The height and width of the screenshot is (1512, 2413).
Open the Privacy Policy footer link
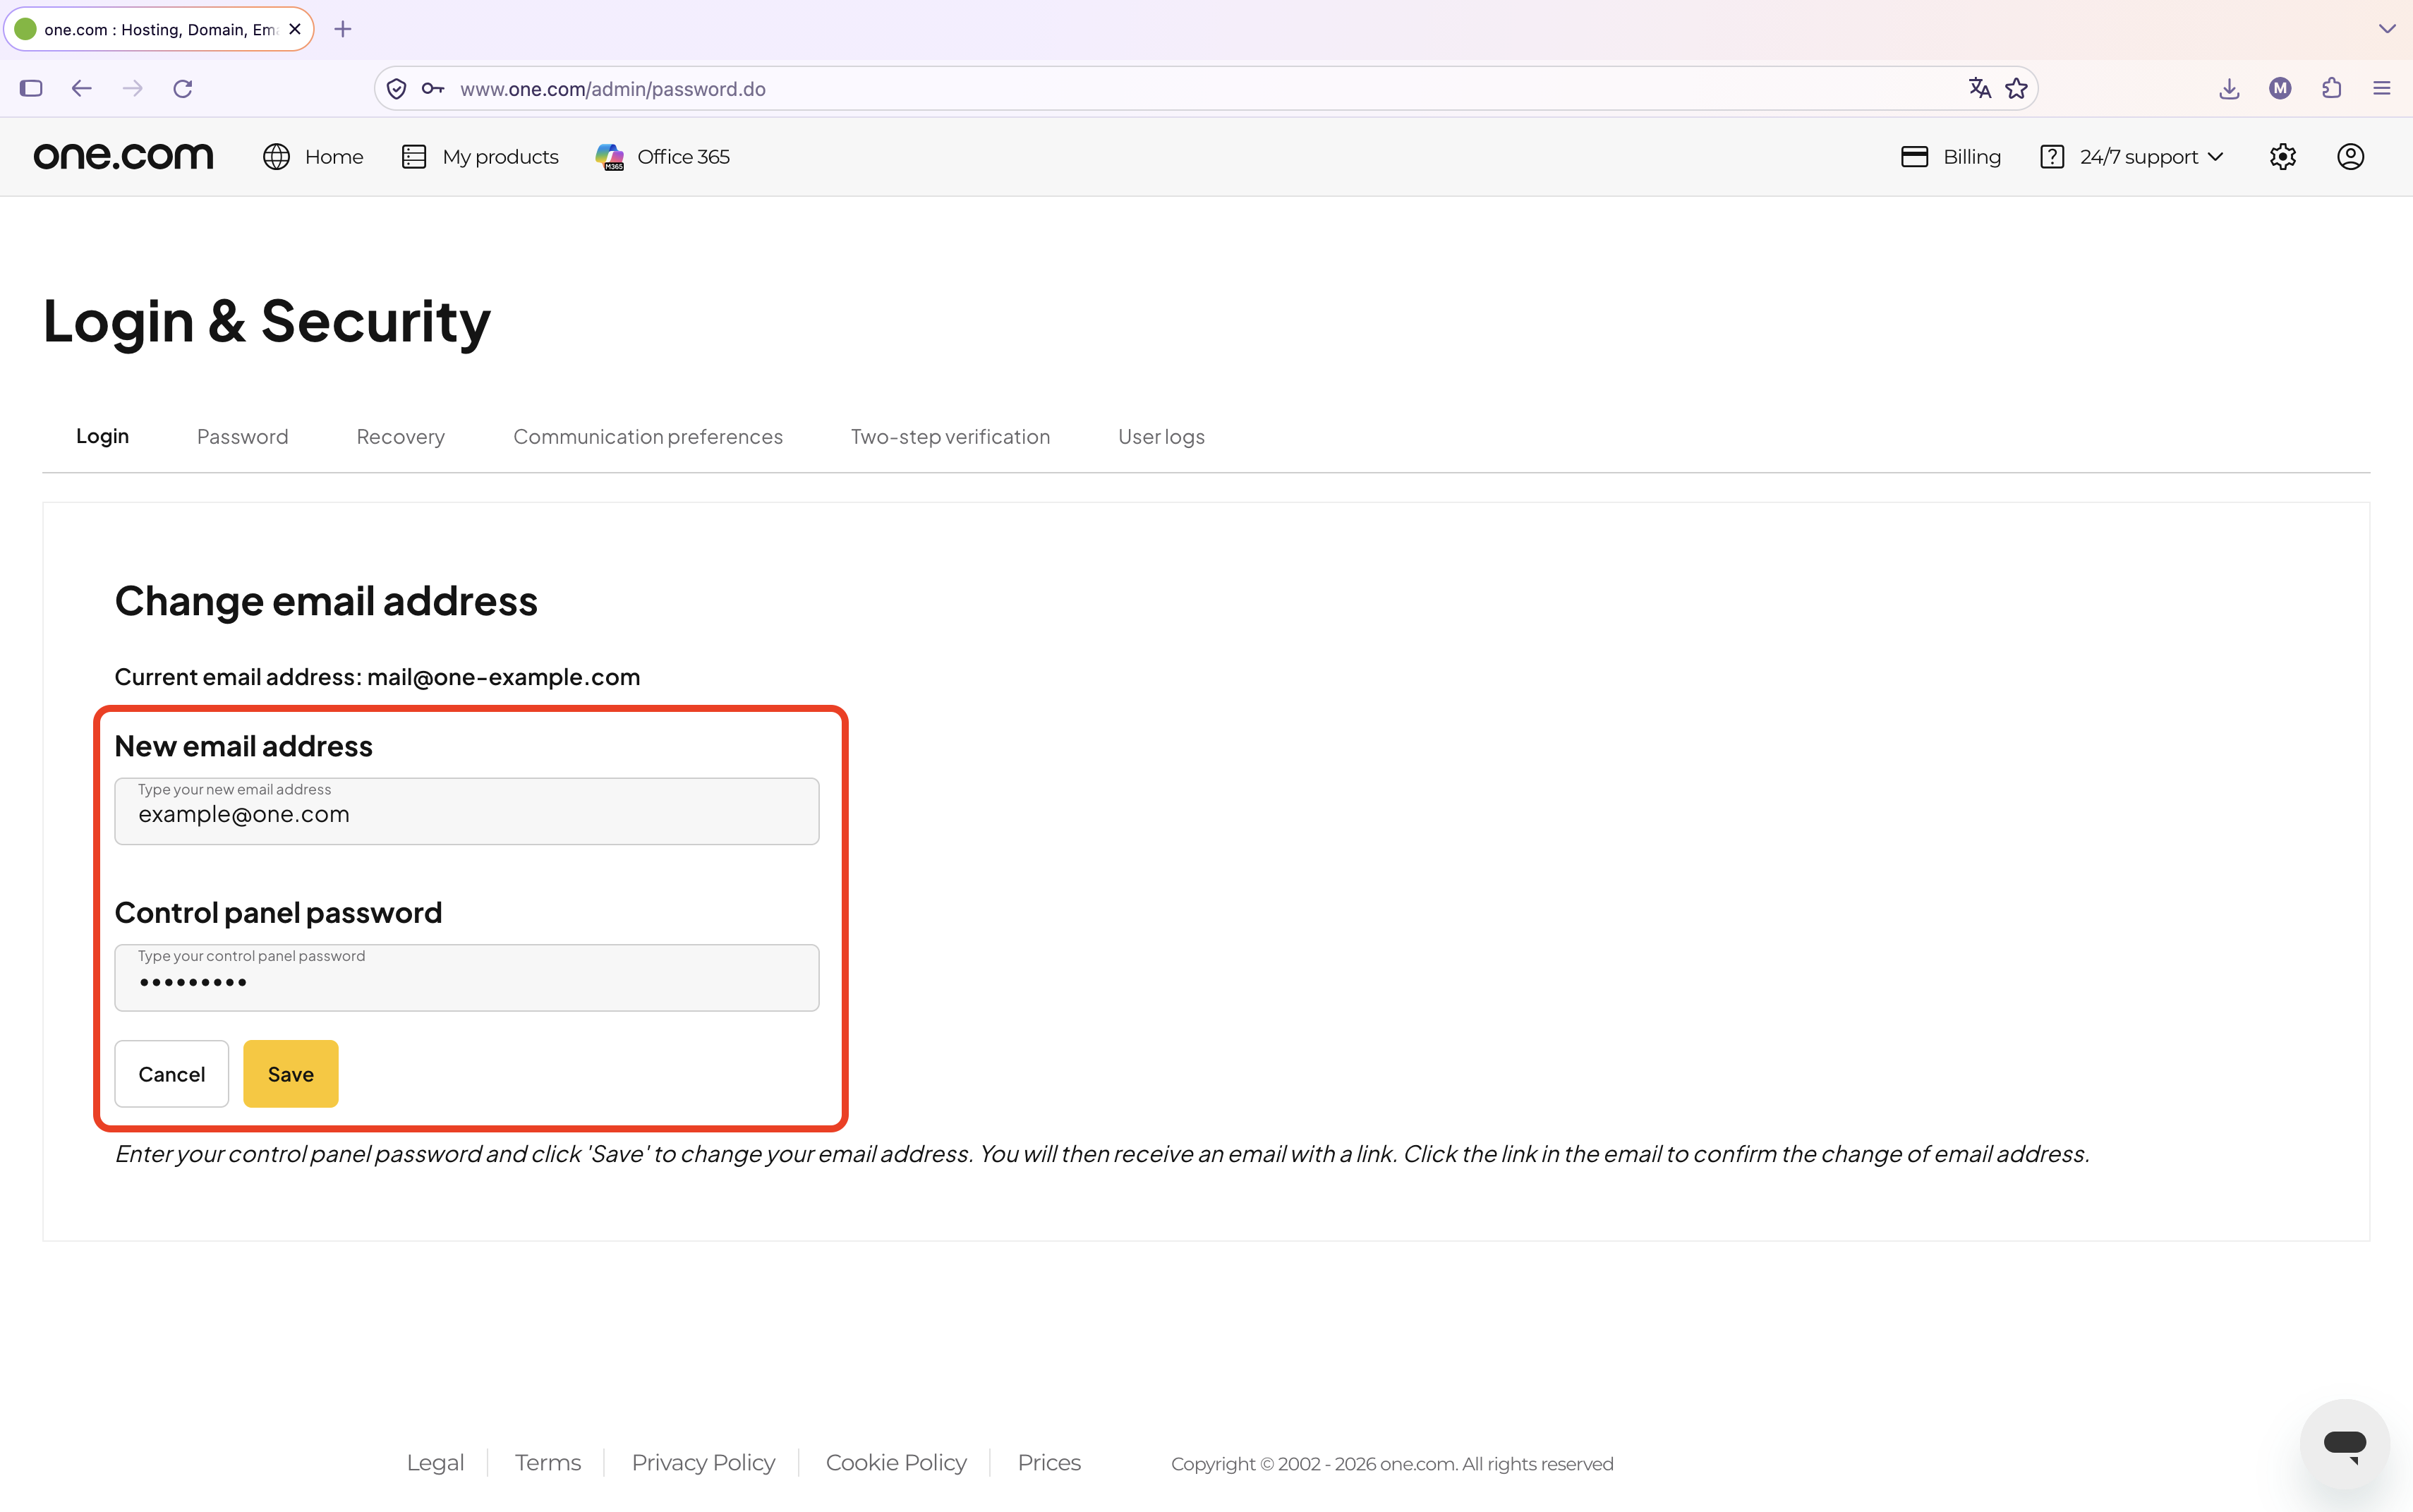(703, 1462)
